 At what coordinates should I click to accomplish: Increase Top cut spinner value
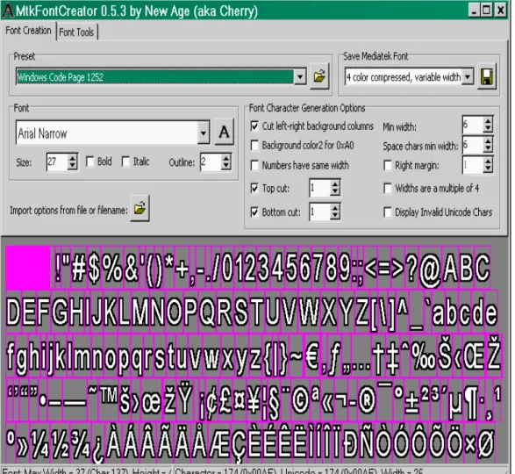coord(335,184)
